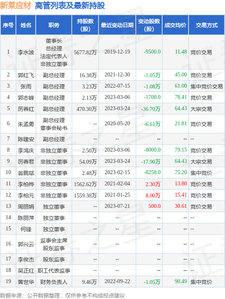The width and height of the screenshot is (225, 299).
Task: Select the 成交均价 column header
Action: (175, 25)
